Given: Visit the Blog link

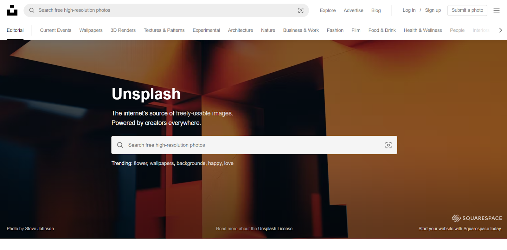Looking at the screenshot, I should 376,10.
